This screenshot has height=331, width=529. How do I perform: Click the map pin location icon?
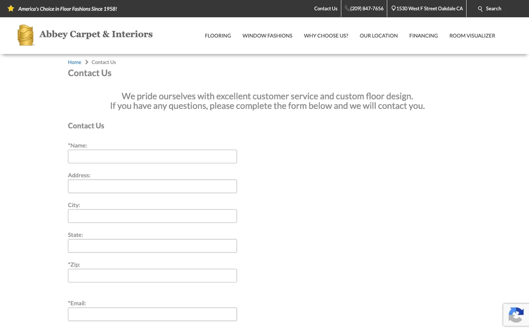pos(394,8)
